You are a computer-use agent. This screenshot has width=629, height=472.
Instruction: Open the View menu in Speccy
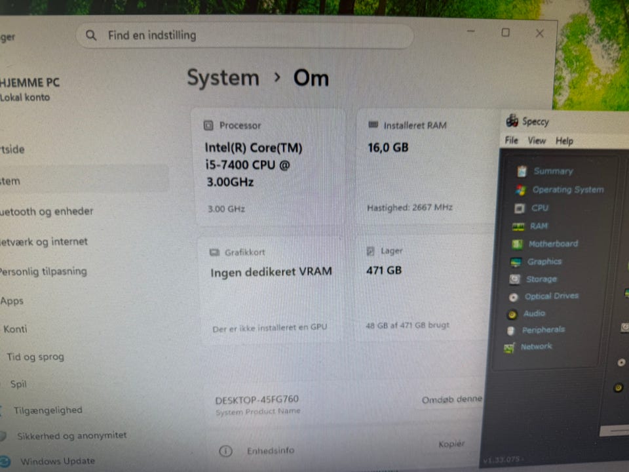point(537,141)
